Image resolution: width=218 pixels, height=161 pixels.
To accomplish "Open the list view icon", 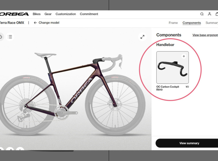I will pyautogui.click(x=10, y=37).
